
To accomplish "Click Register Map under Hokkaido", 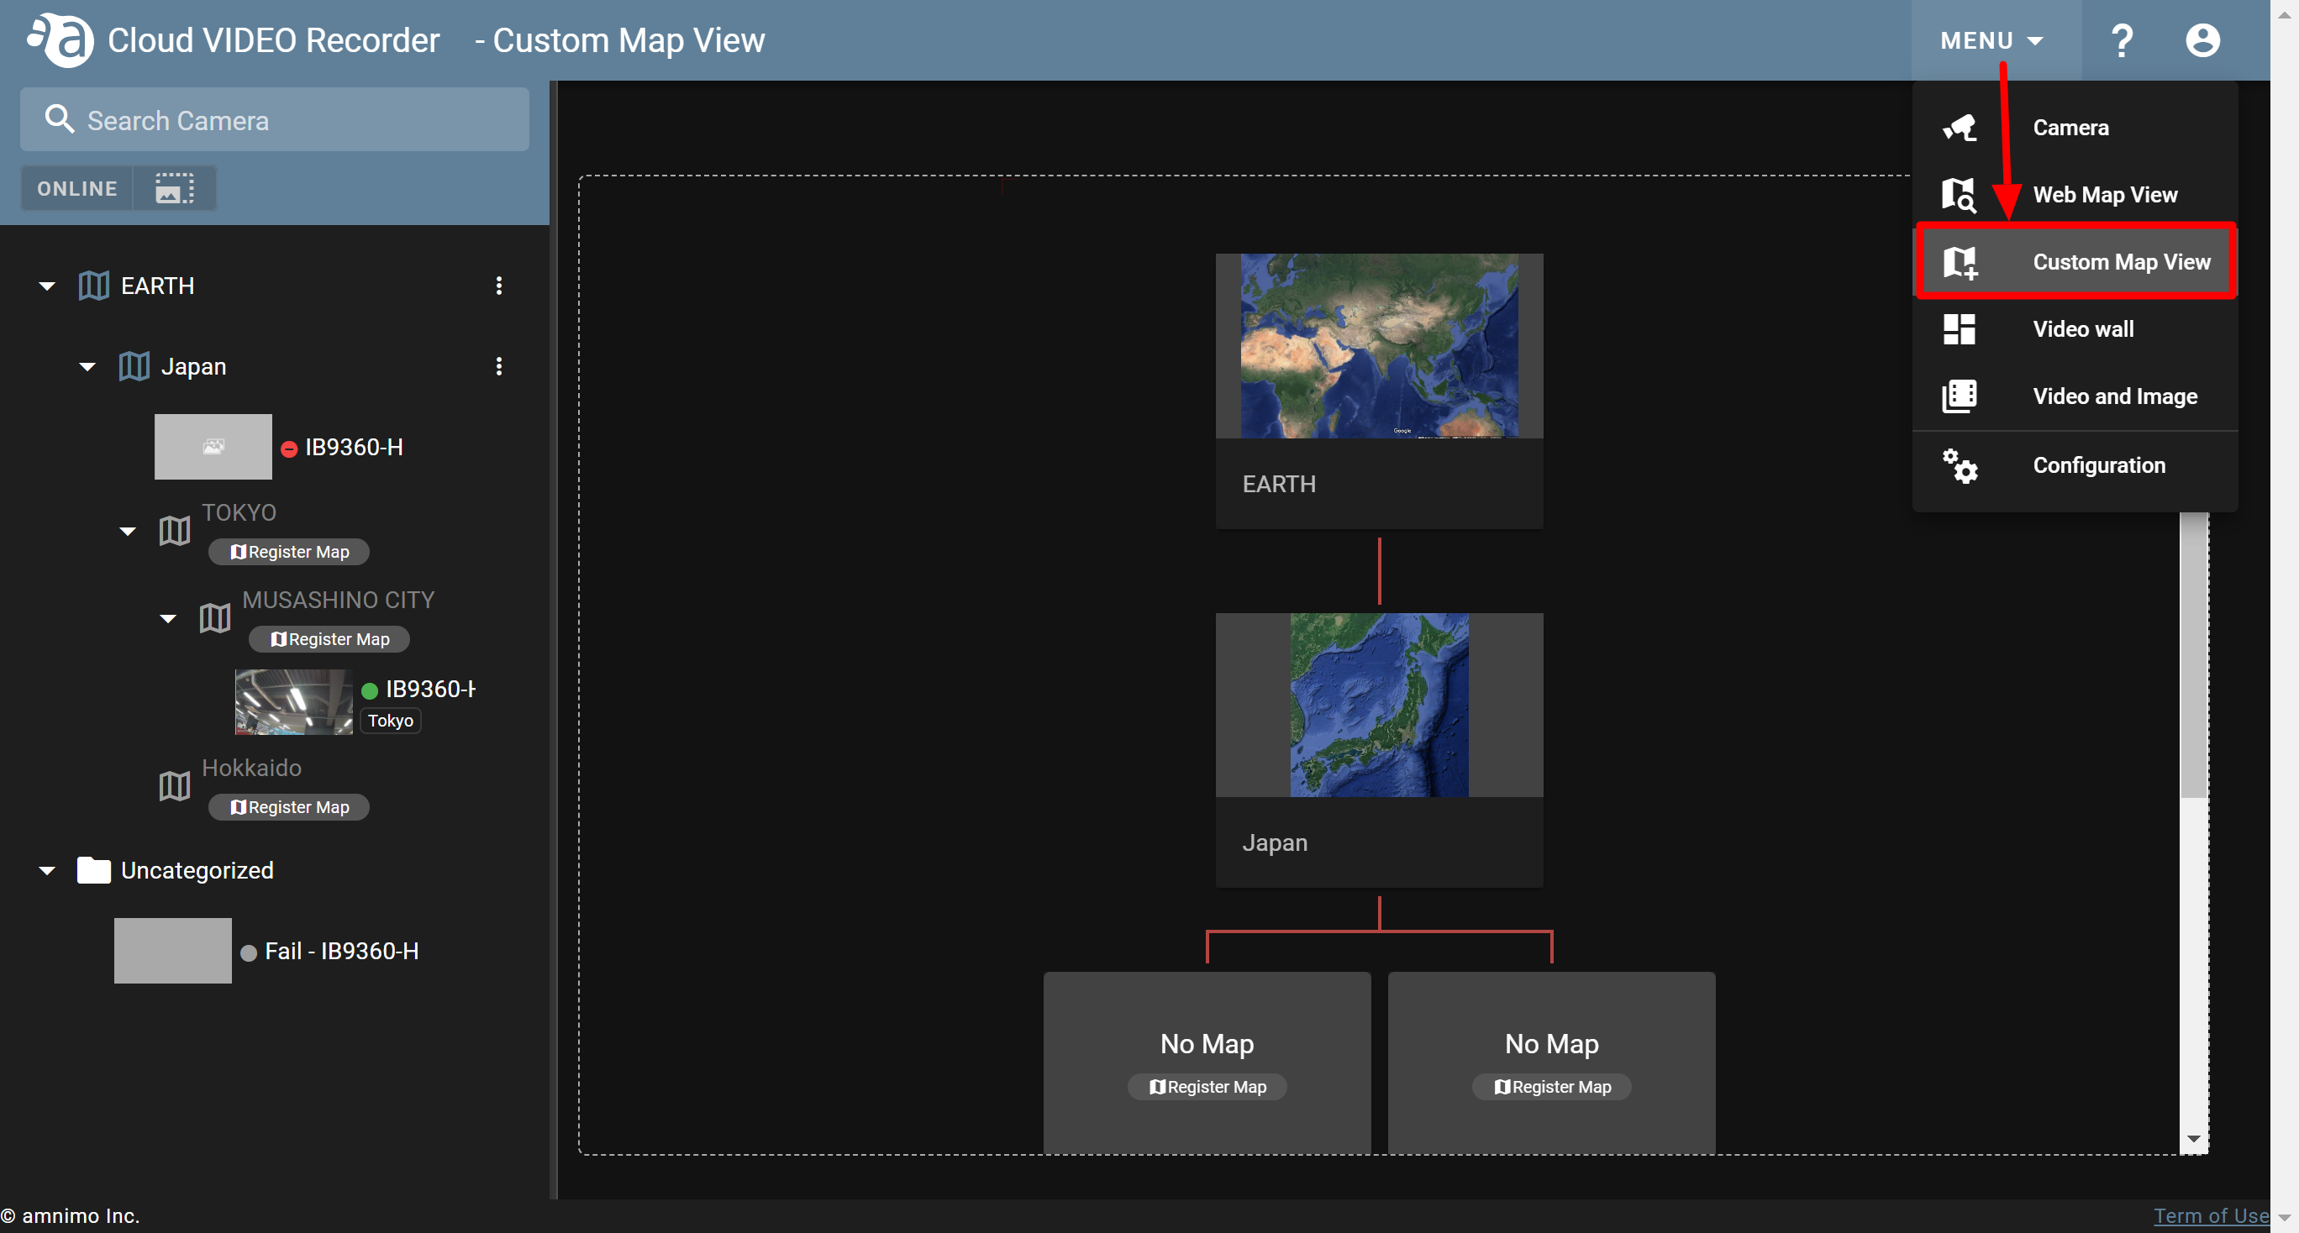I will [x=288, y=806].
